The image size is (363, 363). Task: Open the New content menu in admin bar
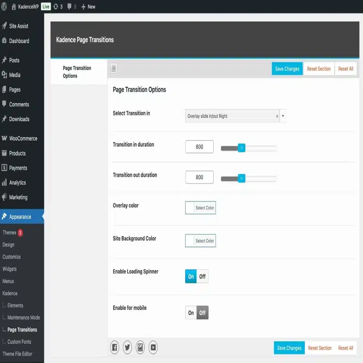click(x=88, y=7)
